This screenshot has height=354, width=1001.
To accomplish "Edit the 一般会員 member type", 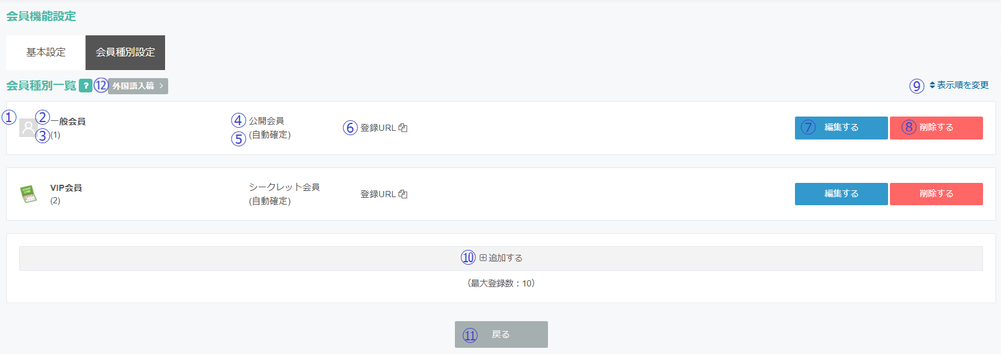I will click(x=841, y=128).
